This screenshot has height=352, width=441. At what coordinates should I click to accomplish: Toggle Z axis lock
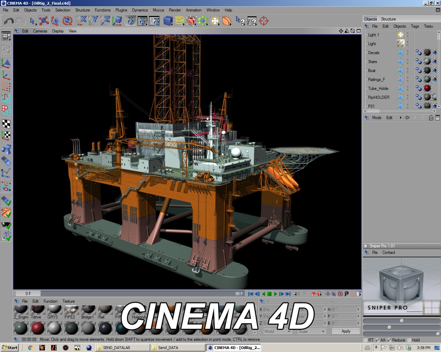pyautogui.click(x=105, y=21)
